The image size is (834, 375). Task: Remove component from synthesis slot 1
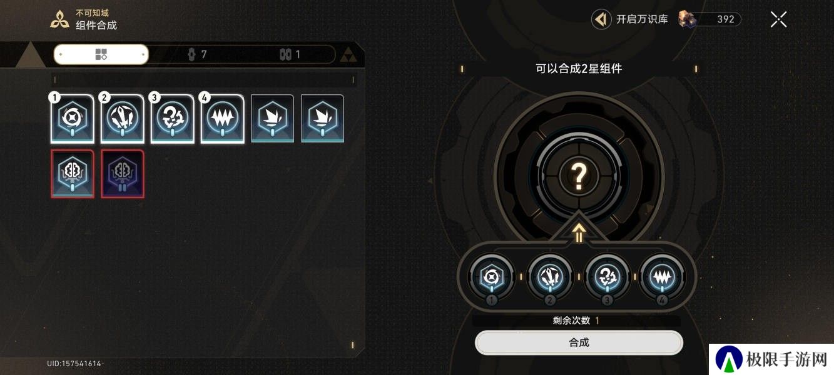coord(492,276)
